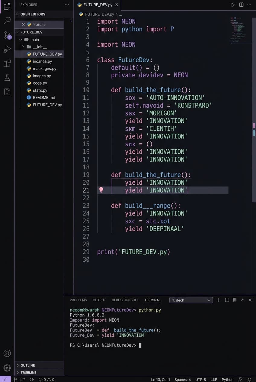Screen dimensions: 256x382
Task: Open the Run and Debug view
Action: pyautogui.click(x=7, y=49)
